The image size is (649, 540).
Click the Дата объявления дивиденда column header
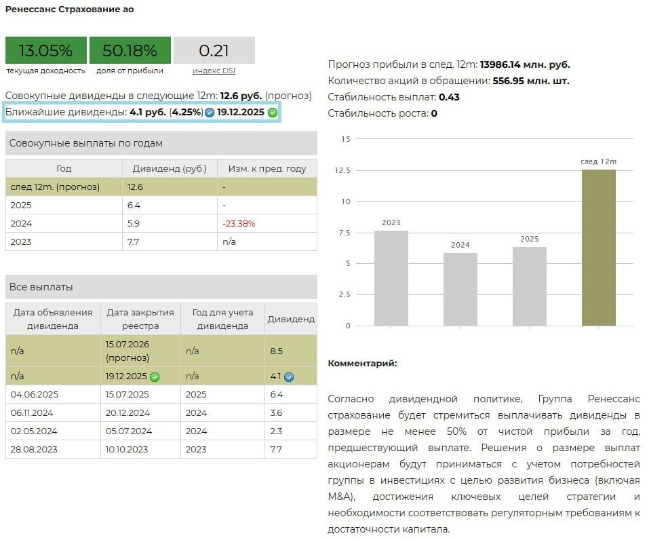click(53, 319)
